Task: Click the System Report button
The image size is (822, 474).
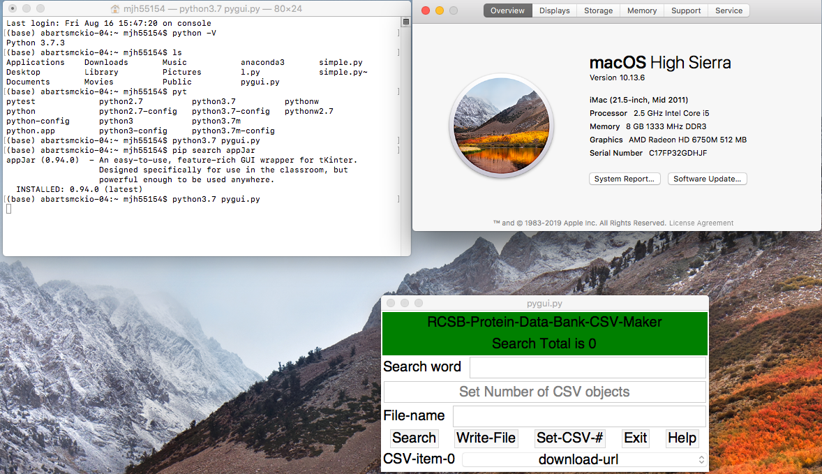Action: 625,179
